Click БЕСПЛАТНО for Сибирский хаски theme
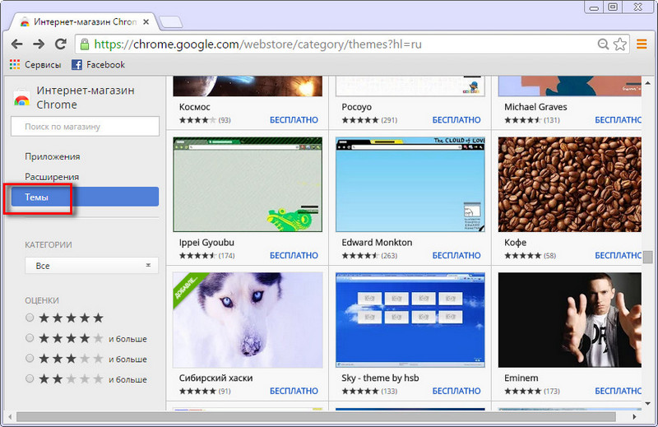 coord(294,391)
